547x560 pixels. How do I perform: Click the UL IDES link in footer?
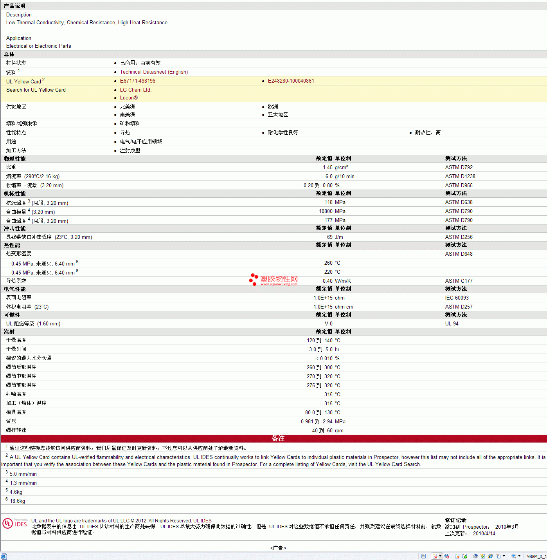[202, 521]
